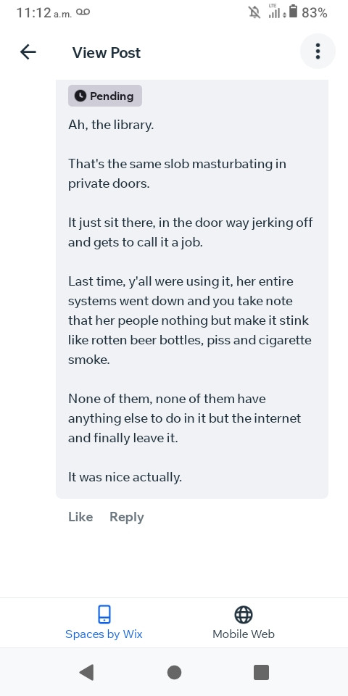Tap the paragraph starting 'None of them'
The height and width of the screenshot is (696, 348).
tap(185, 418)
